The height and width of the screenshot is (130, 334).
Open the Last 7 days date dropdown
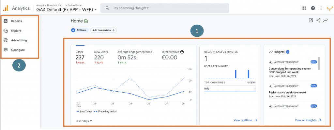[84, 121]
